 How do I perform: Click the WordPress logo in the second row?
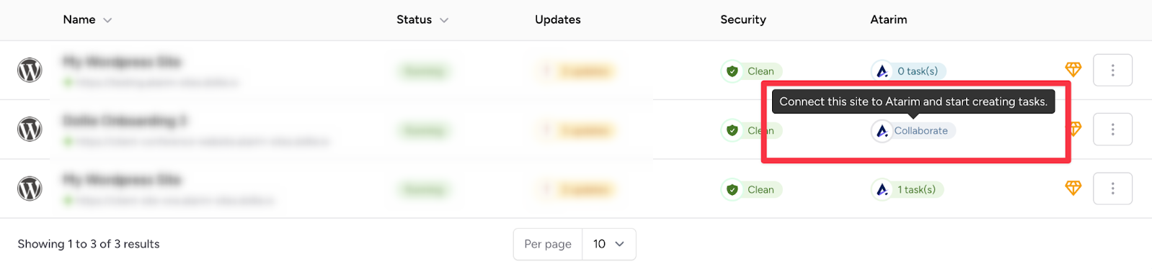30,129
